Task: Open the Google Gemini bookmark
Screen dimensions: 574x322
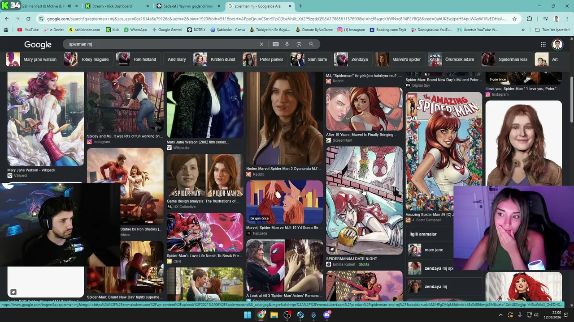Action: pos(167,30)
